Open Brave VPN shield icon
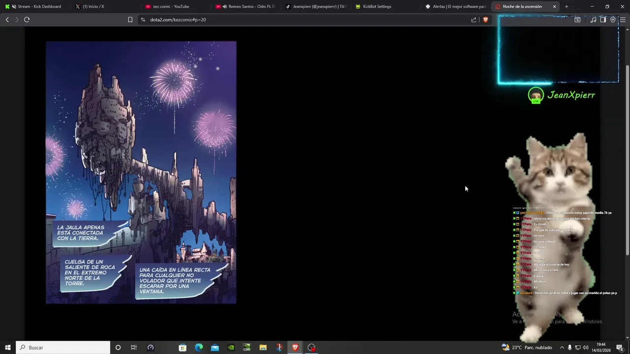The width and height of the screenshot is (630, 354). click(613, 20)
